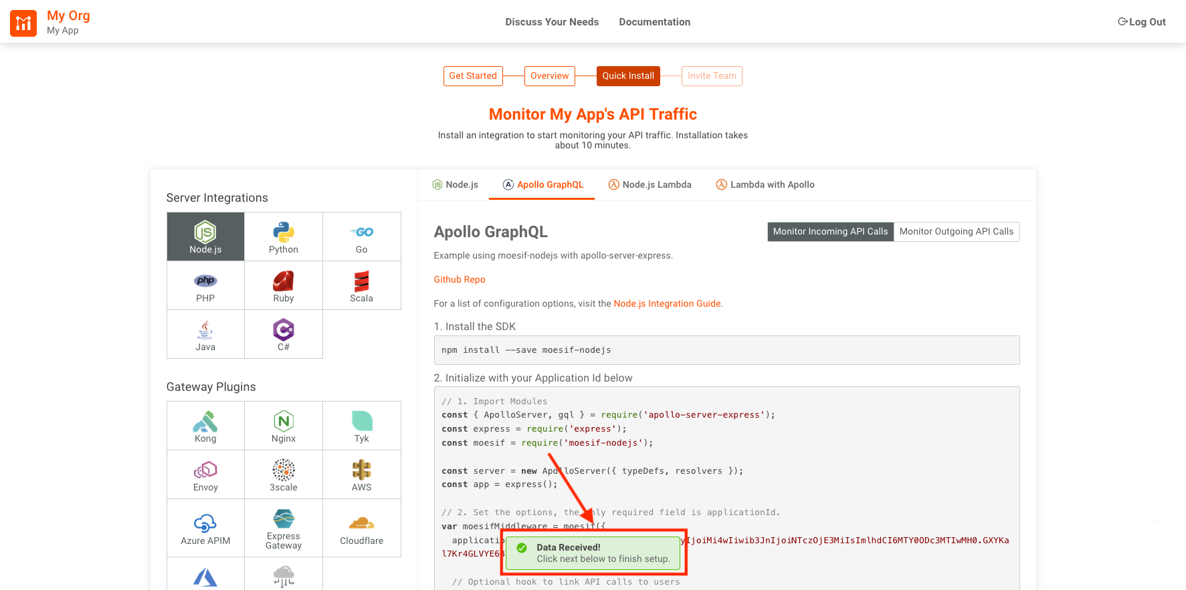Choose the Go integration tile
The width and height of the screenshot is (1186, 590).
362,237
